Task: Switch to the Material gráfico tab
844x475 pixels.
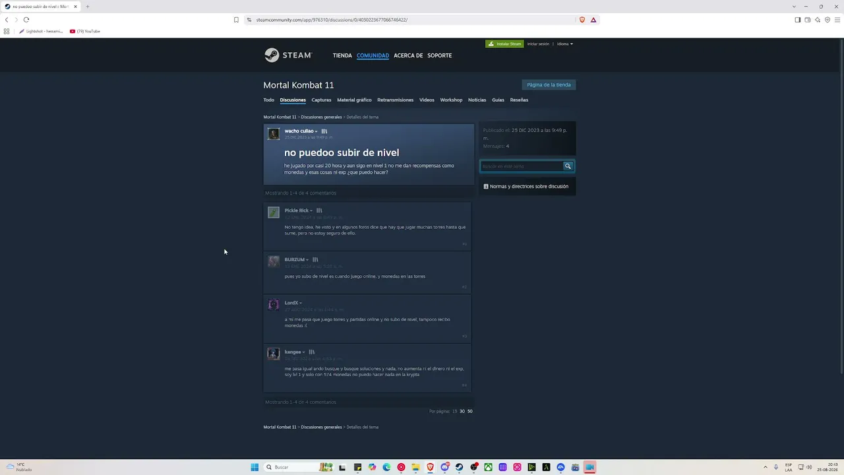Action: (x=354, y=100)
